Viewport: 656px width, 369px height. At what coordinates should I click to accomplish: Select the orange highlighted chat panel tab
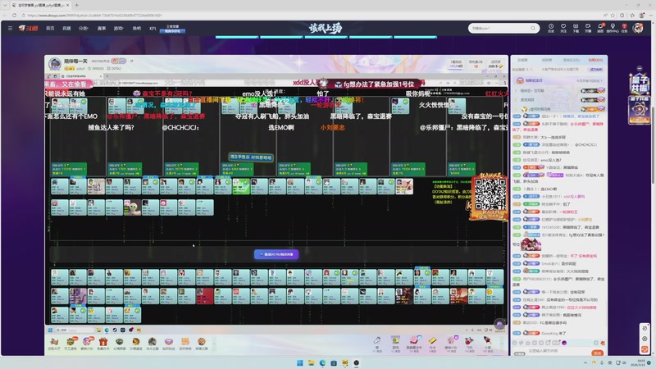[595, 60]
